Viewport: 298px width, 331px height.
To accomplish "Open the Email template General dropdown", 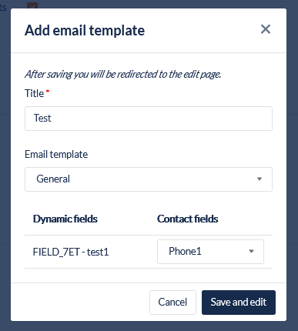I will coord(149,179).
